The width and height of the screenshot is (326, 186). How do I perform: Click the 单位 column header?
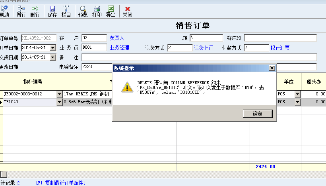[x=289, y=82]
